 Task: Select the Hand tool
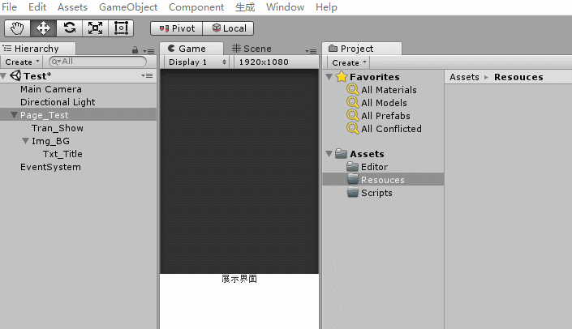pyautogui.click(x=17, y=28)
